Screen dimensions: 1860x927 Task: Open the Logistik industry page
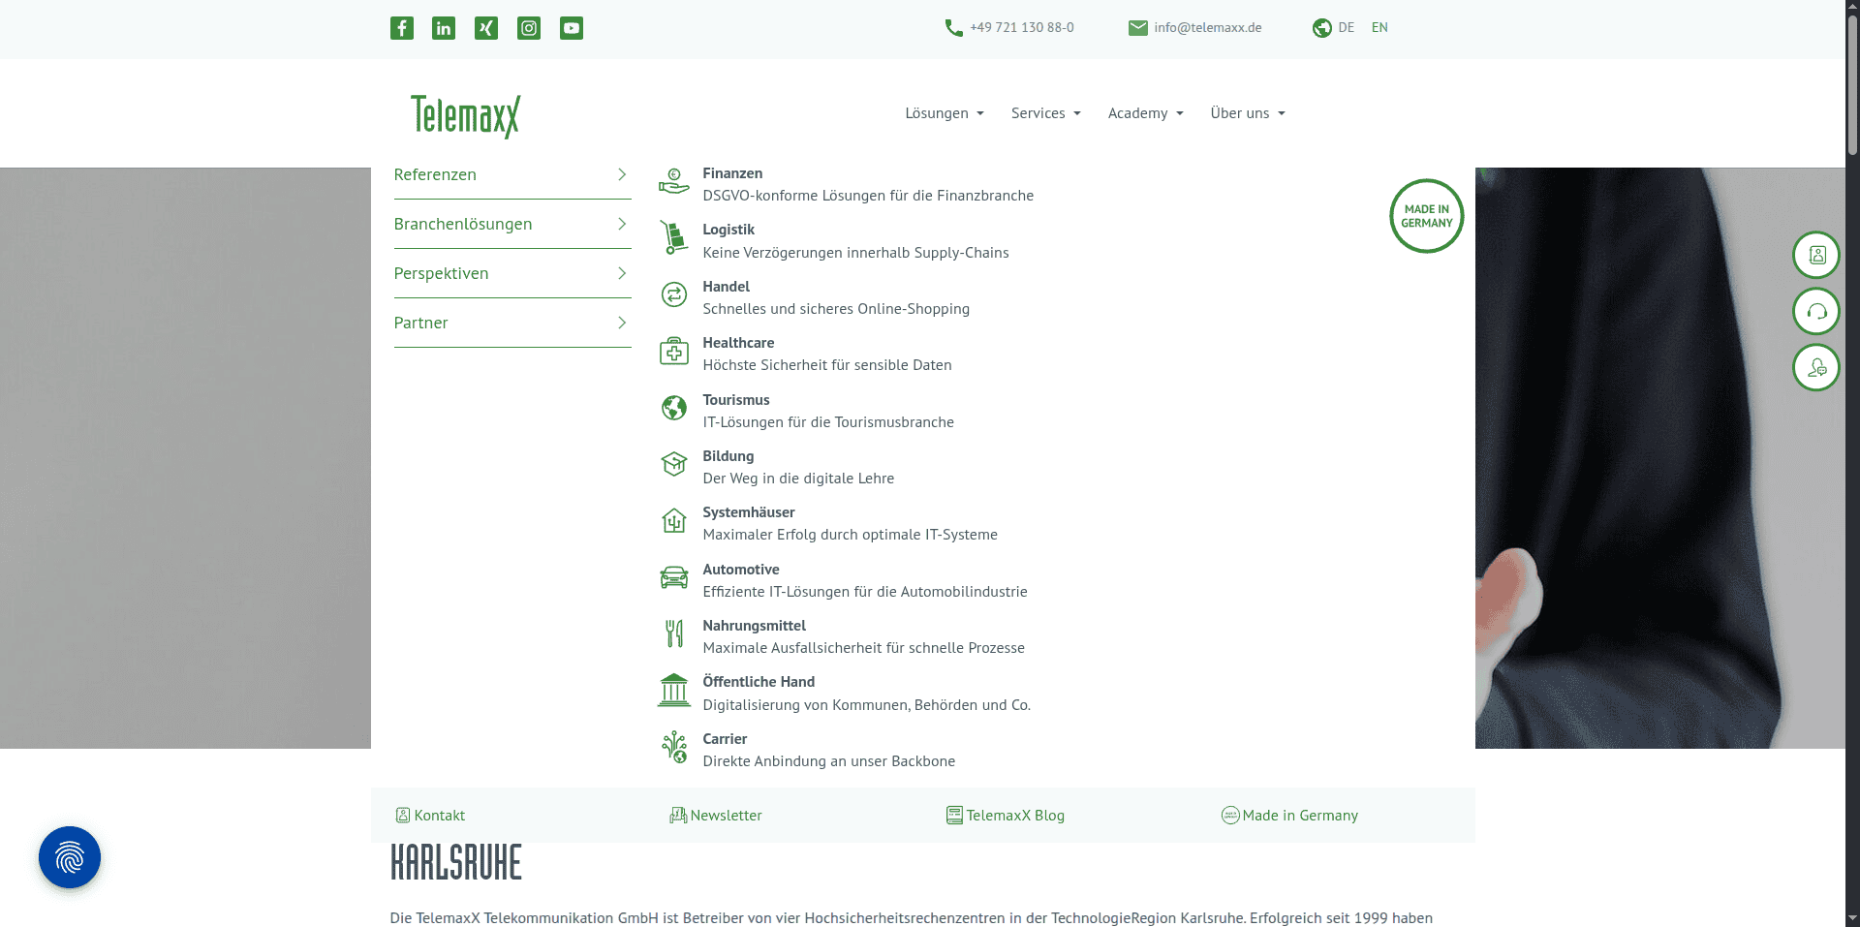[x=728, y=230]
